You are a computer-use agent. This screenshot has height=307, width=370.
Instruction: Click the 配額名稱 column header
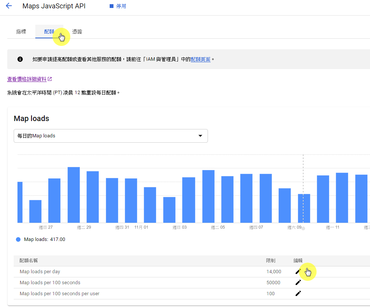pos(28,260)
